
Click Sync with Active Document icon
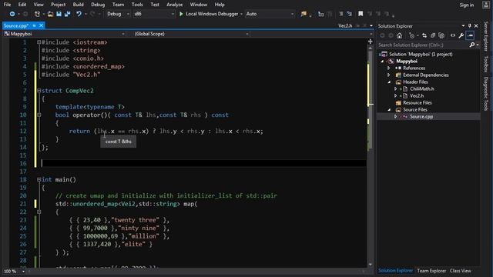pyautogui.click(x=424, y=35)
